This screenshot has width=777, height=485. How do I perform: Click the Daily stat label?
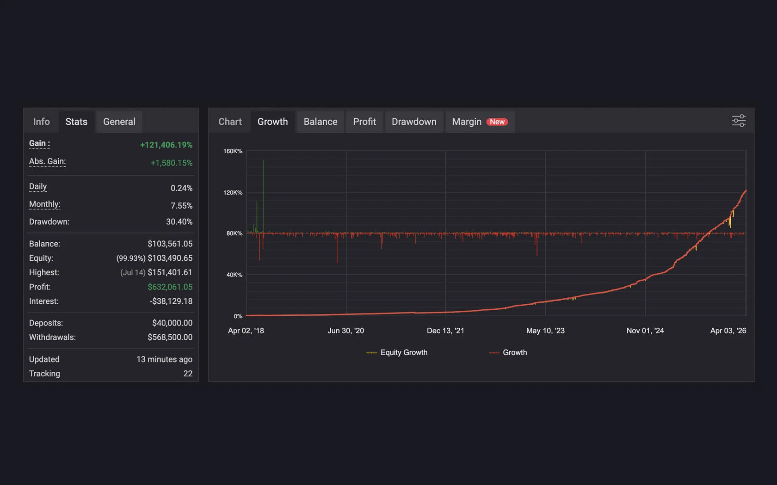pyautogui.click(x=38, y=186)
